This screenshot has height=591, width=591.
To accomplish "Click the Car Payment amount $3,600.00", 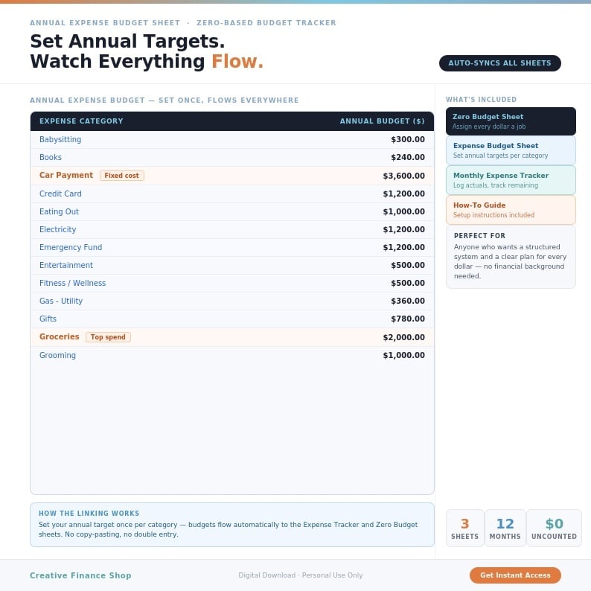I will tap(403, 176).
